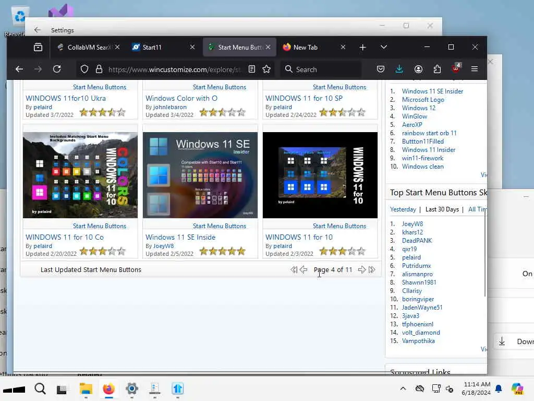Open a new tab with plus button
Image resolution: width=534 pixels, height=401 pixels.
(363, 47)
